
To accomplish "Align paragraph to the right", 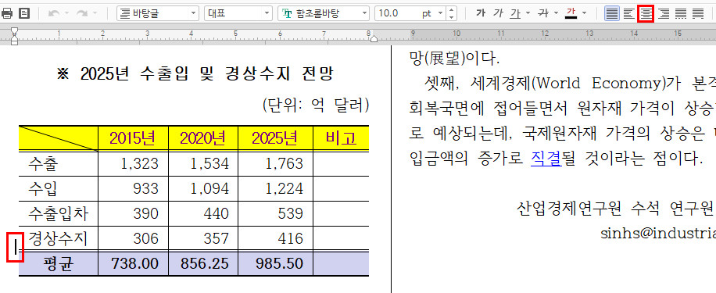I will point(664,14).
